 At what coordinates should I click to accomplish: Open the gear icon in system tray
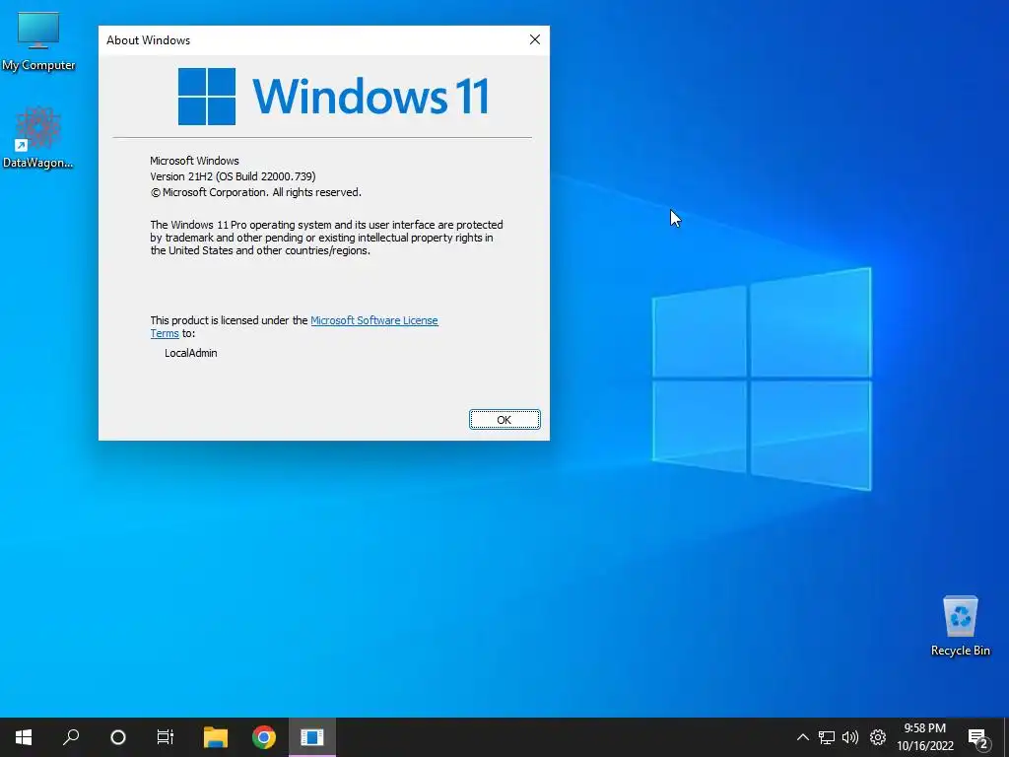878,737
